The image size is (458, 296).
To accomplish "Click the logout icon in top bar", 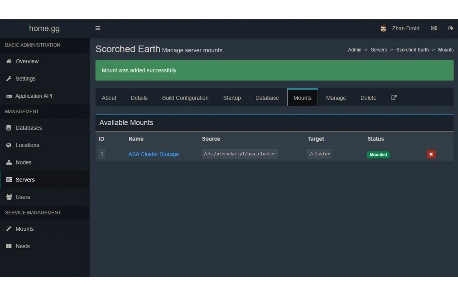I will pyautogui.click(x=451, y=28).
